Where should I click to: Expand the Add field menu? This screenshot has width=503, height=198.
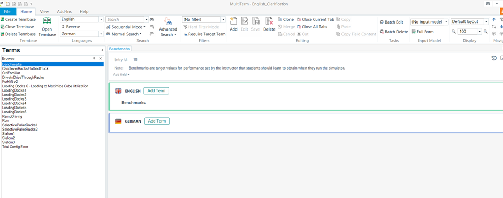(x=121, y=74)
